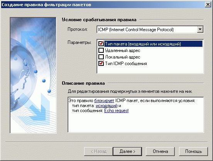Toggle the 'Тип ICMP сообщения' checkbox

click(x=101, y=64)
